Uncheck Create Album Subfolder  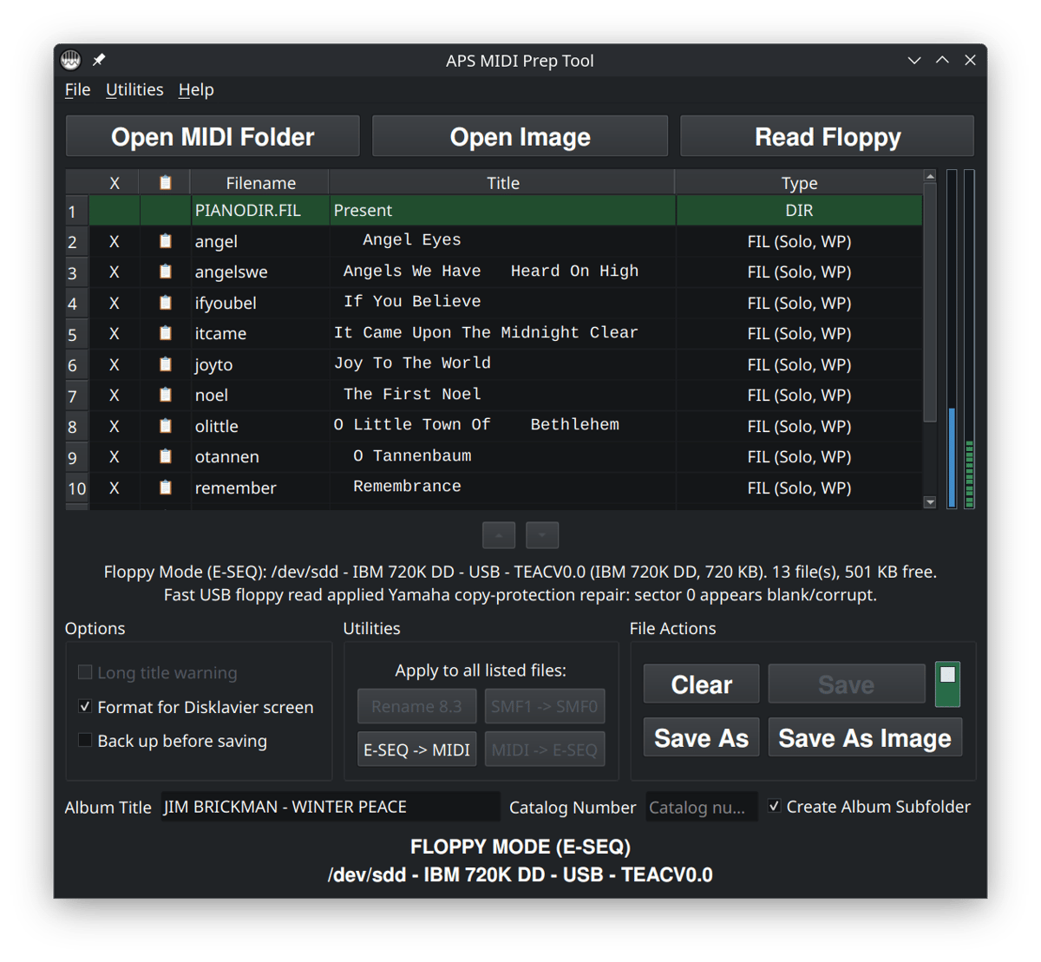(774, 807)
